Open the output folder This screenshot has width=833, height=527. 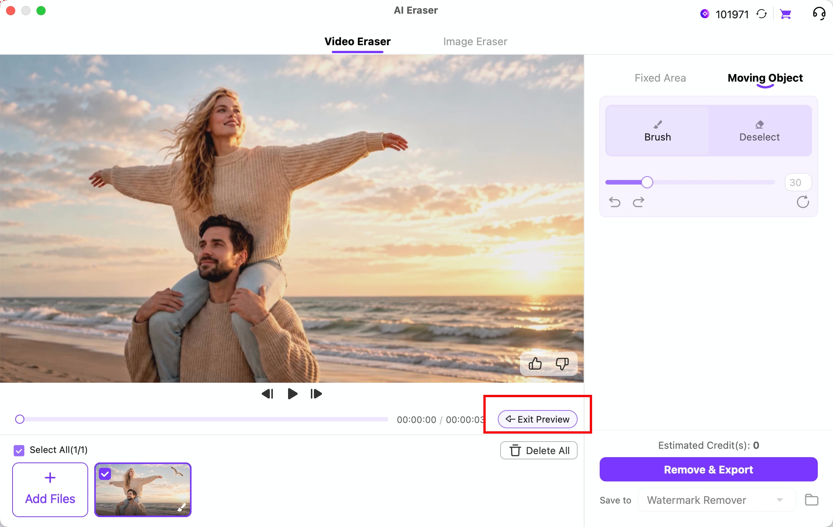[811, 500]
